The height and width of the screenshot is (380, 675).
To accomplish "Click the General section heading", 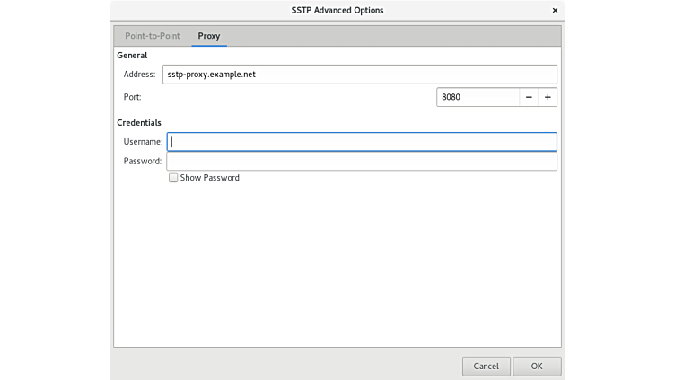I will click(132, 56).
